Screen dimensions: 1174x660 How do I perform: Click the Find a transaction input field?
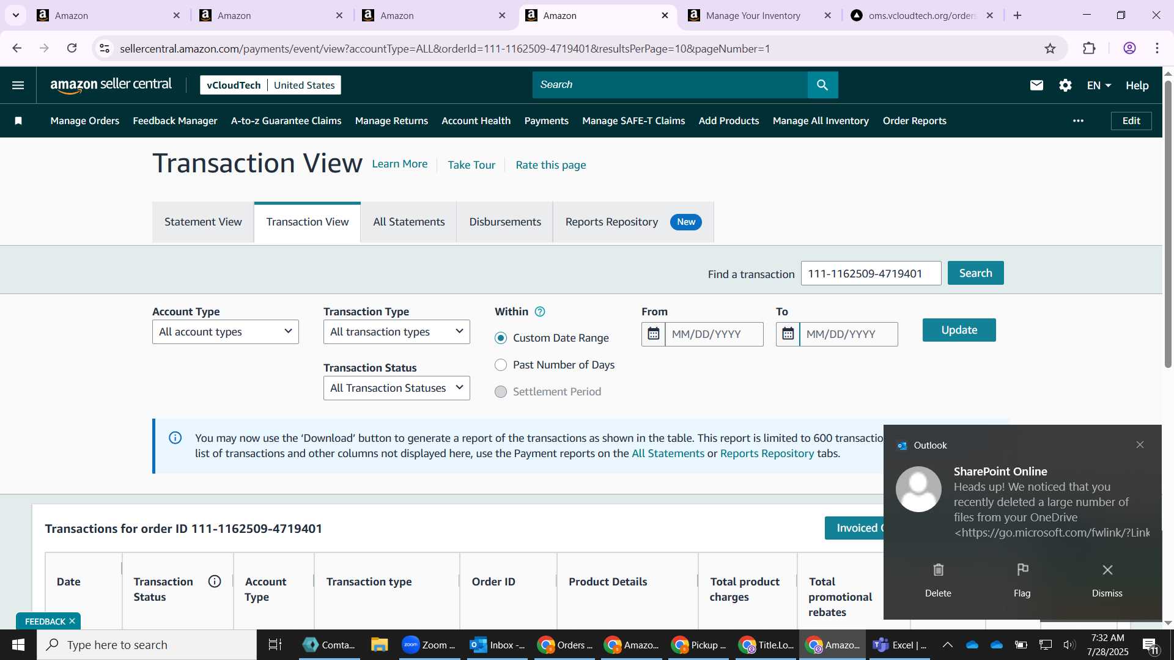(x=871, y=273)
